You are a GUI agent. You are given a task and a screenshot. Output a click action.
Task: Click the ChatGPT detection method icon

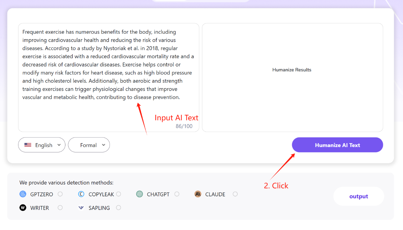(x=139, y=194)
